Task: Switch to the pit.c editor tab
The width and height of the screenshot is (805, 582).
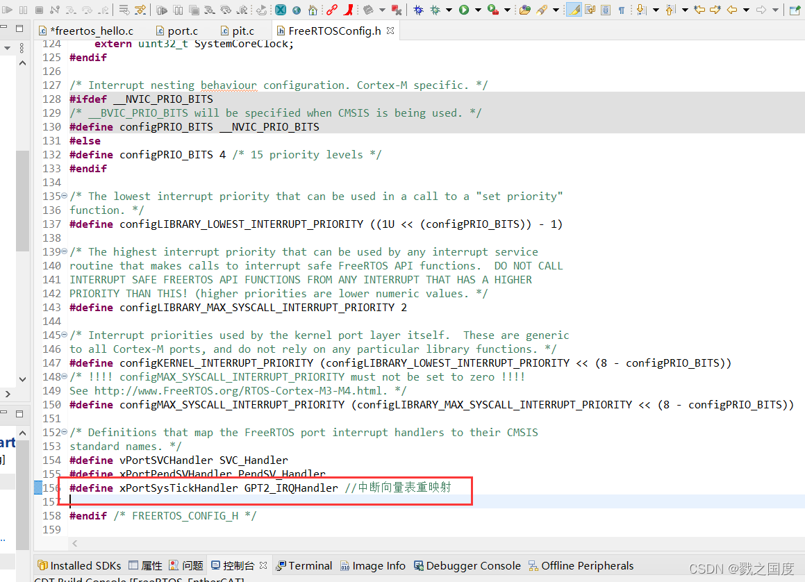Action: coord(237,31)
